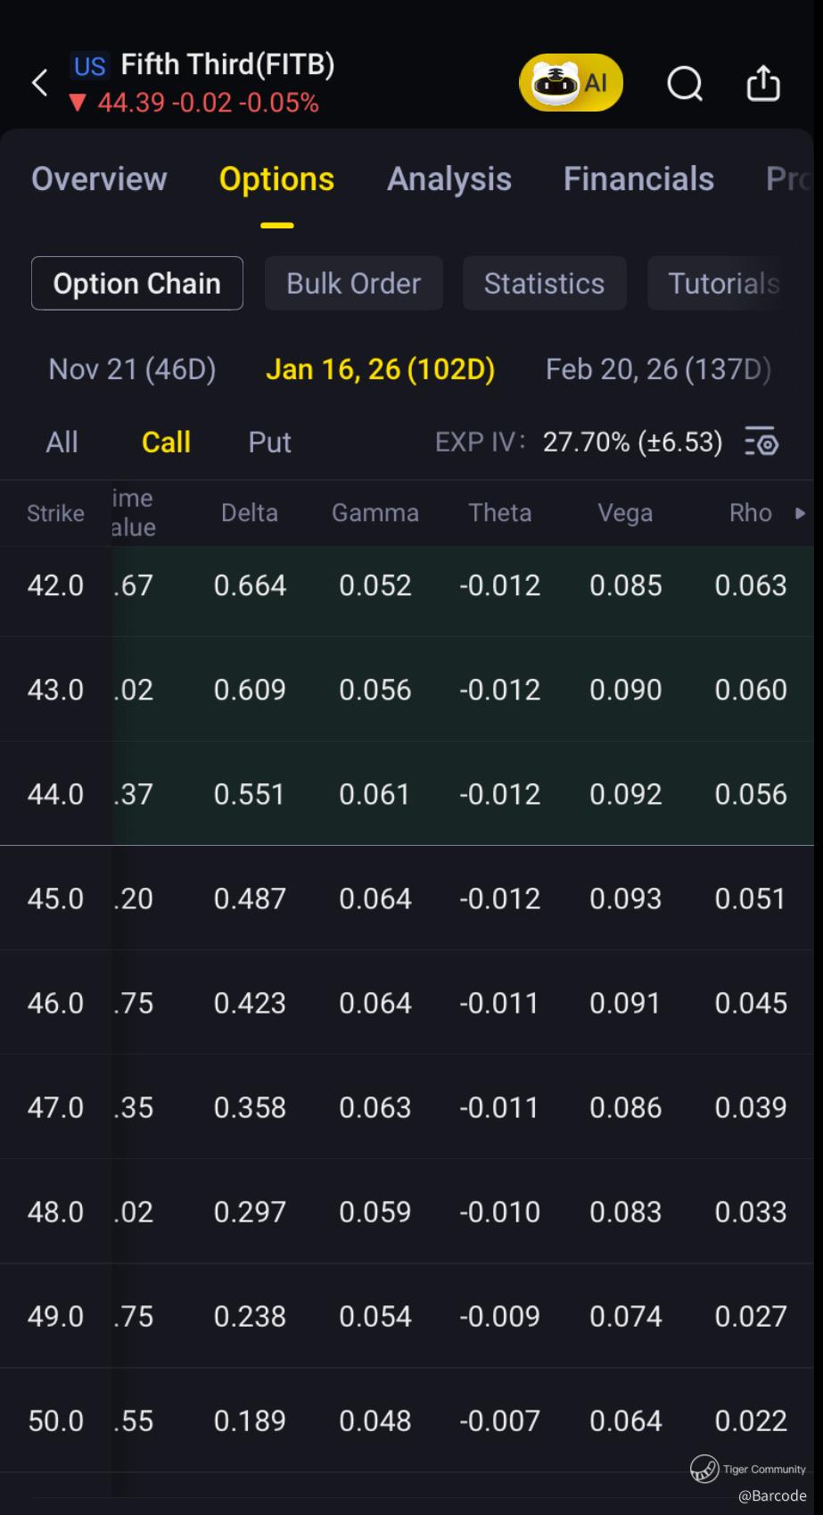Select the 43.0 strike row
Image resolution: width=823 pixels, height=1515 pixels.
407,690
